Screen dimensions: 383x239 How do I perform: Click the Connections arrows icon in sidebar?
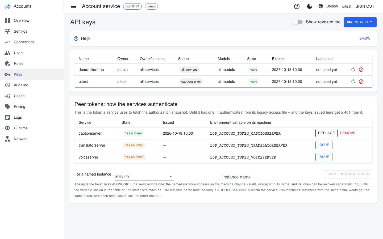(7, 42)
